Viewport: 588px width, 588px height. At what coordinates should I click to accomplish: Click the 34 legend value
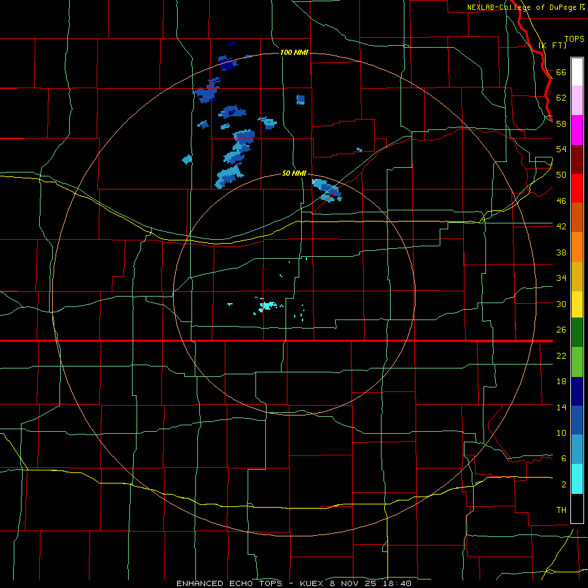561,278
